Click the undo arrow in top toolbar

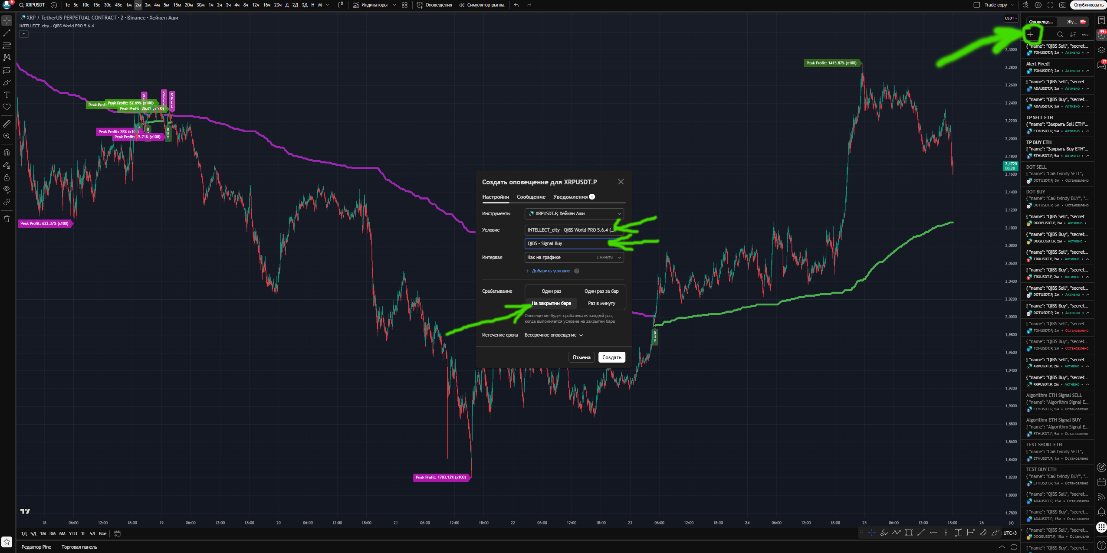coord(516,5)
